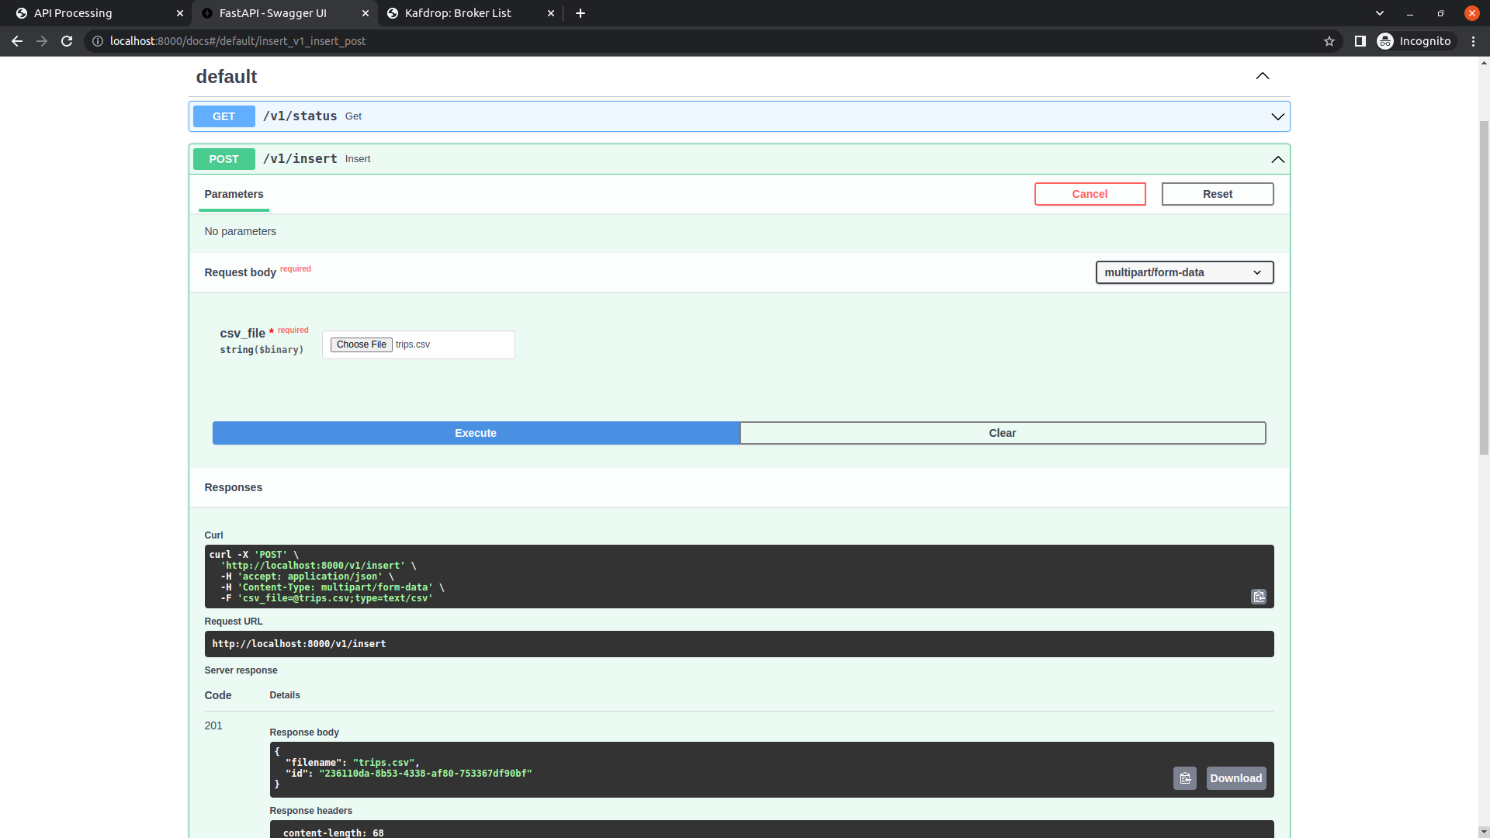Screen dimensions: 1490x838
Task: Open the multipart/form-data content type dropdown
Action: pos(1183,272)
